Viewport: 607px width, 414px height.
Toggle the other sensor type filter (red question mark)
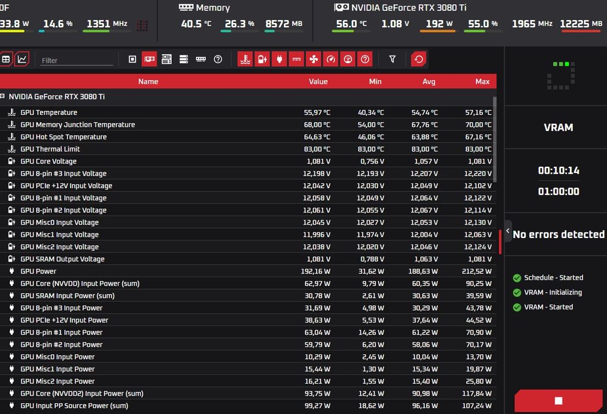[x=365, y=59]
